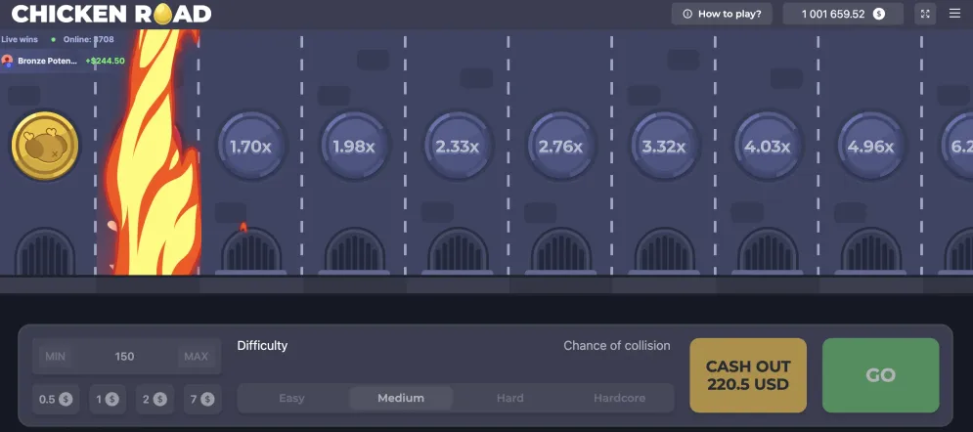Viewport: 973px width, 432px height.
Task: Click the 4.96x multiplier circle
Action: 871,147
